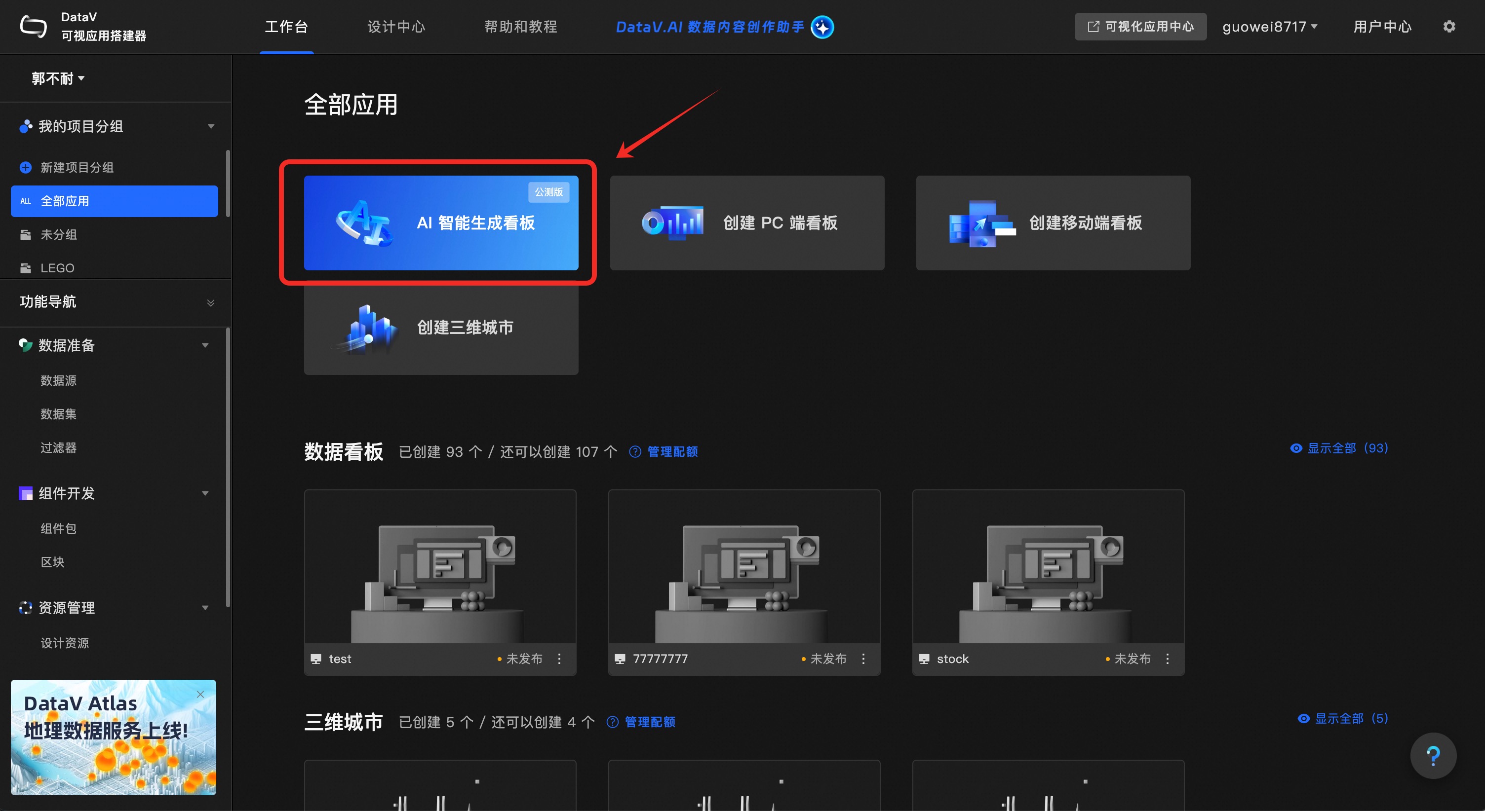The height and width of the screenshot is (811, 1485).
Task: Click the 公测版 badge on the AI card
Action: pos(549,192)
